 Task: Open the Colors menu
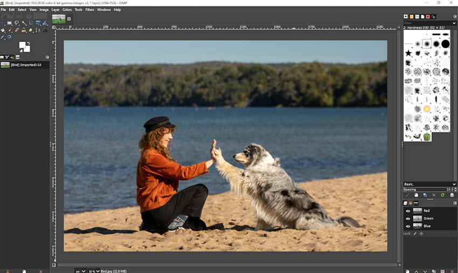(x=67, y=10)
